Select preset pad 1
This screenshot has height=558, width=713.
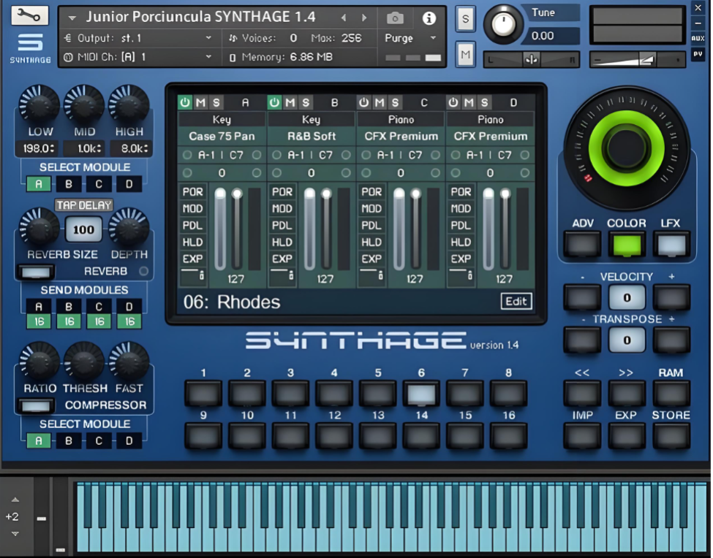203,393
